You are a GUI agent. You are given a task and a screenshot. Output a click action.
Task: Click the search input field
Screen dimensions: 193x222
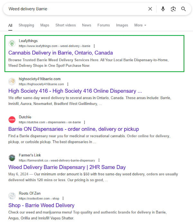point(74,9)
